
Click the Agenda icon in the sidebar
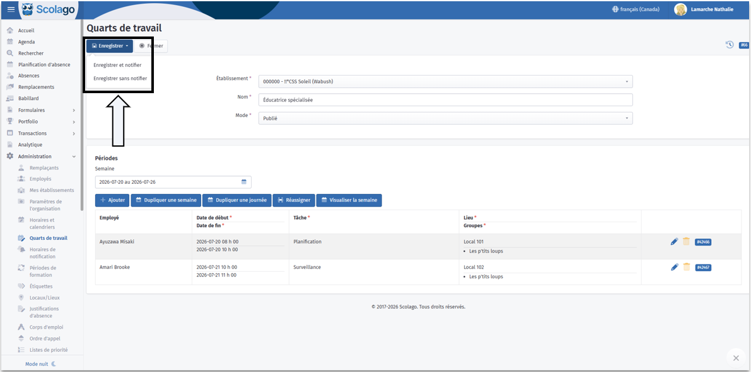pyautogui.click(x=9, y=42)
